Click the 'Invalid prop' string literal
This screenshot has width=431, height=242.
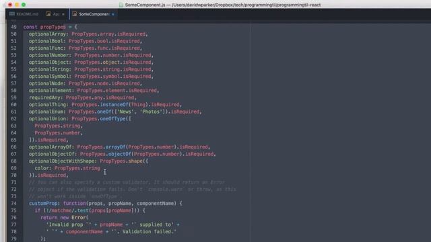coord(69,225)
